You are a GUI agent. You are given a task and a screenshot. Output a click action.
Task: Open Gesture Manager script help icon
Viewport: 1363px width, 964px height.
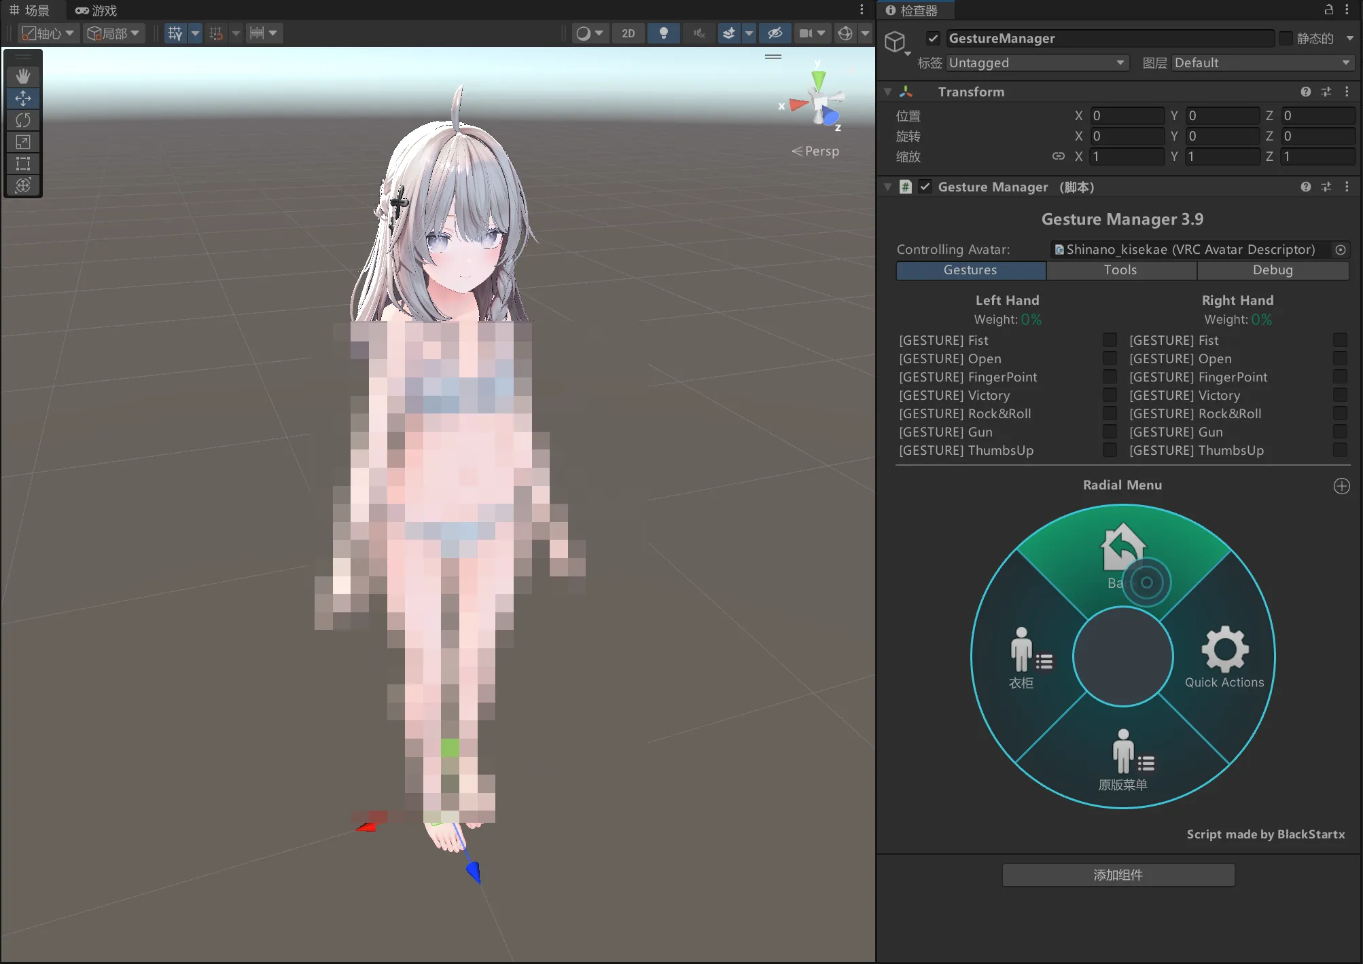pyautogui.click(x=1306, y=187)
